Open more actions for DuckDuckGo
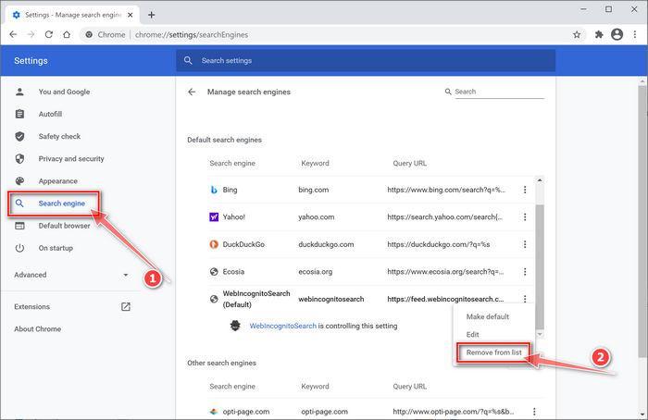This screenshot has width=648, height=420. pyautogui.click(x=525, y=244)
